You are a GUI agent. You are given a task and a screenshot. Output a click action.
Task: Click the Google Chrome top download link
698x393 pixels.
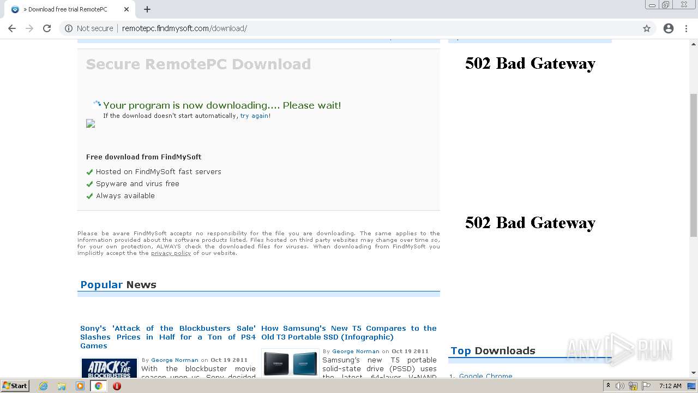[x=485, y=376]
